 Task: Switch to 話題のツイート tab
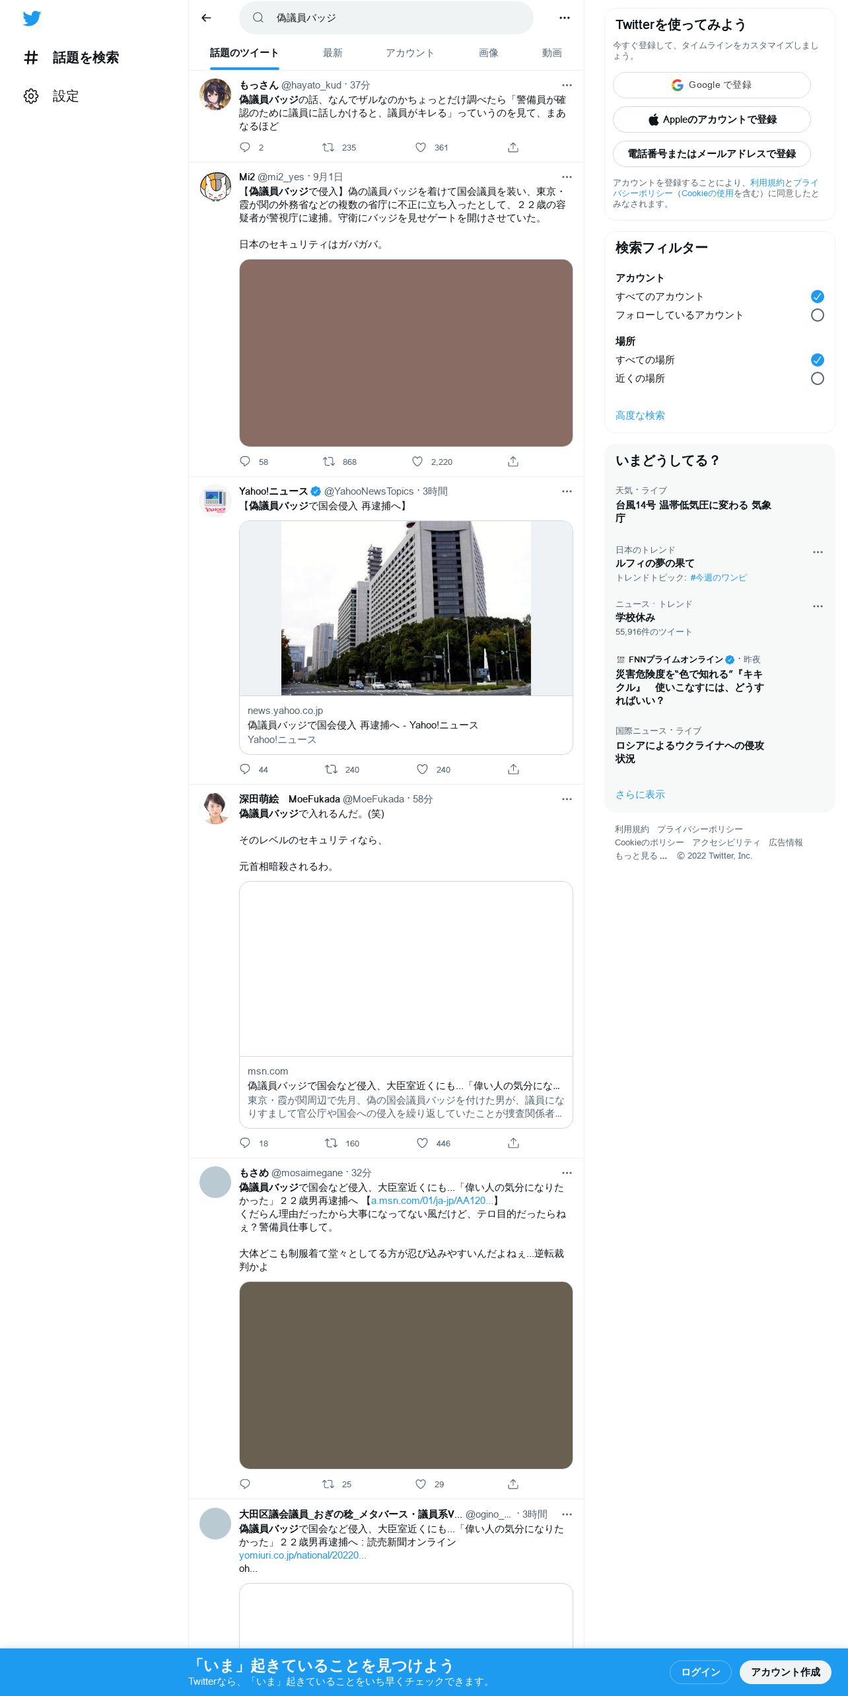[244, 53]
